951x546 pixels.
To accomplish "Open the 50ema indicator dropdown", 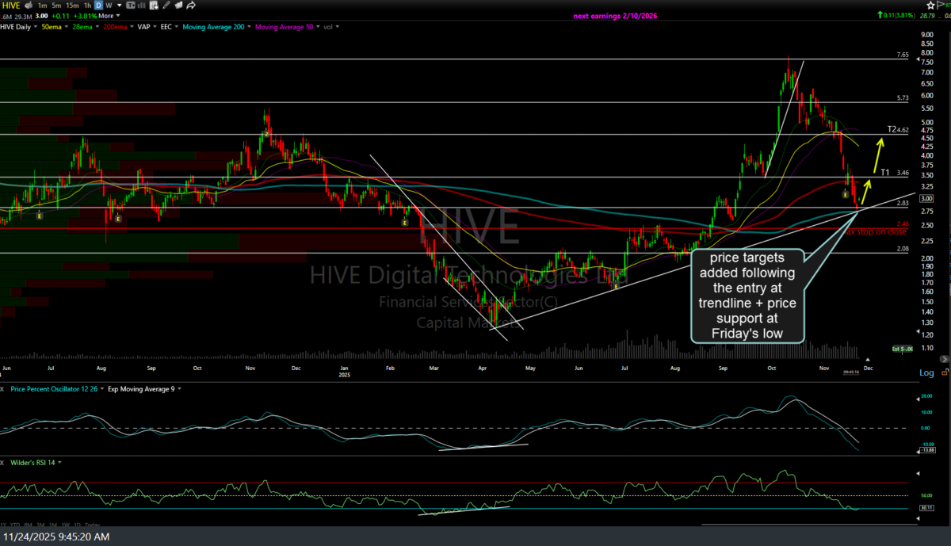I will (x=57, y=26).
